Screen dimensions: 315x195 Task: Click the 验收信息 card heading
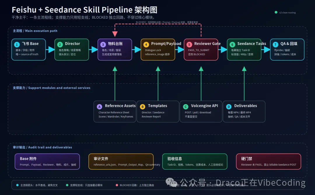[175, 159]
